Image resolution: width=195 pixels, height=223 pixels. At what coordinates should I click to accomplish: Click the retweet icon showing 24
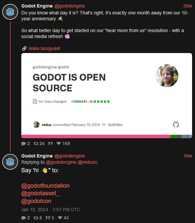coord(36,143)
